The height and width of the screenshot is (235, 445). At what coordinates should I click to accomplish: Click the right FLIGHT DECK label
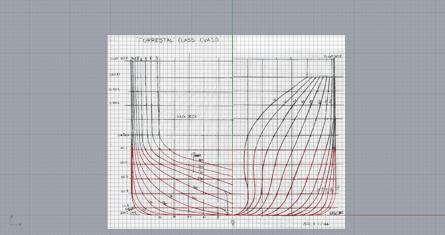pos(333,56)
